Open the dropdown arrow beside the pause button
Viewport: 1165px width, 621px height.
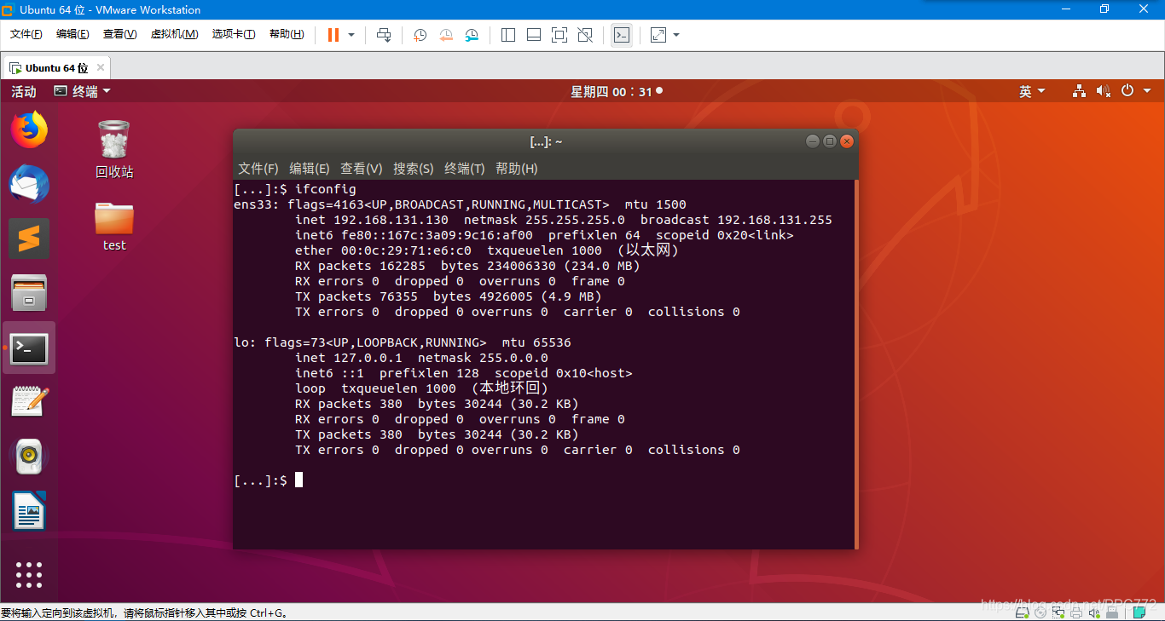click(351, 35)
